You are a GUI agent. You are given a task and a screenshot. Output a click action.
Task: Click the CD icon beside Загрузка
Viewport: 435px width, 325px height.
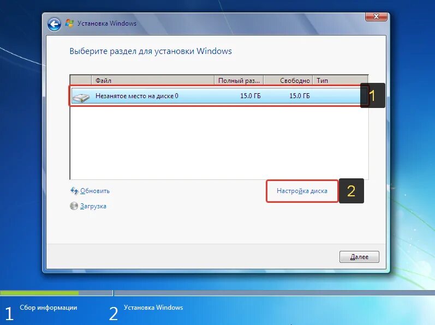click(x=74, y=206)
